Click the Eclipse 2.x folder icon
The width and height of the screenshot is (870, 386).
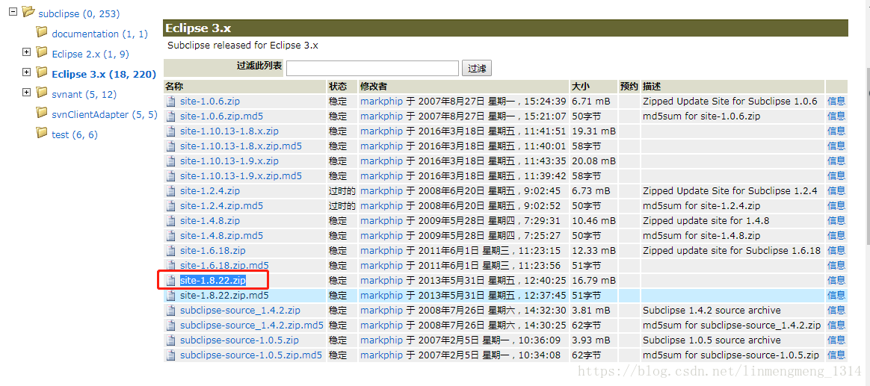42,52
